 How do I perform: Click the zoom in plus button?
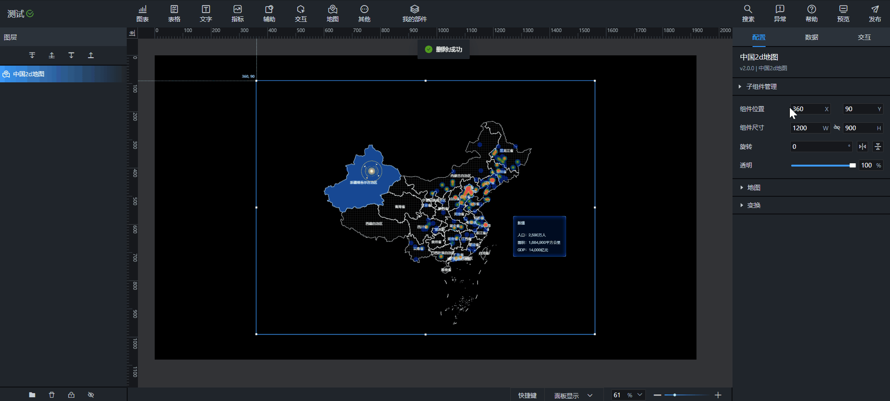coord(718,395)
